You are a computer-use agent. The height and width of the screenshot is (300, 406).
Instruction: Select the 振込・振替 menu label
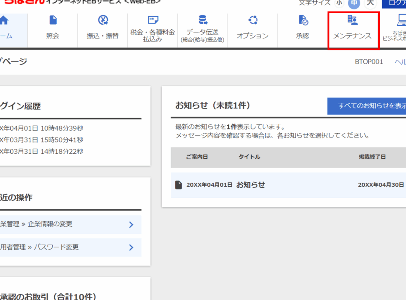click(103, 36)
